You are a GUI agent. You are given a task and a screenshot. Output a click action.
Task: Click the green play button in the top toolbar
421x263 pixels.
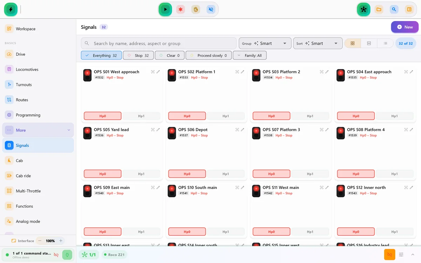(165, 9)
